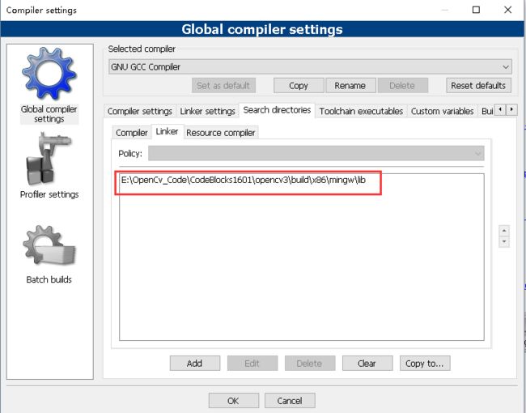Click the greyed Delete compiler button
Image resolution: width=526 pixels, height=413 pixels.
click(402, 86)
